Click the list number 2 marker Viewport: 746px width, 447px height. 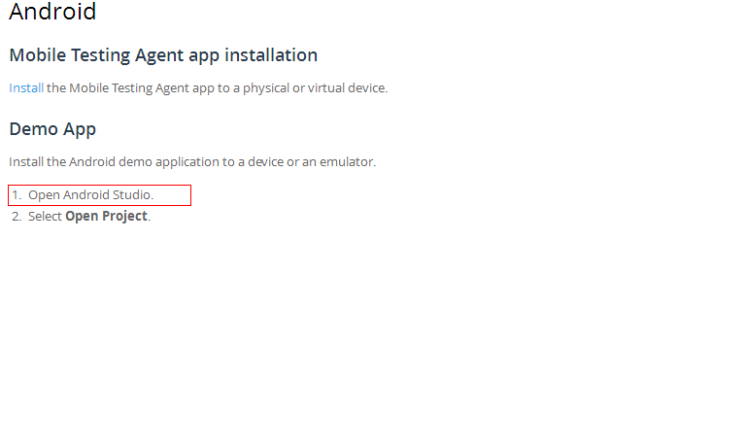(17, 216)
